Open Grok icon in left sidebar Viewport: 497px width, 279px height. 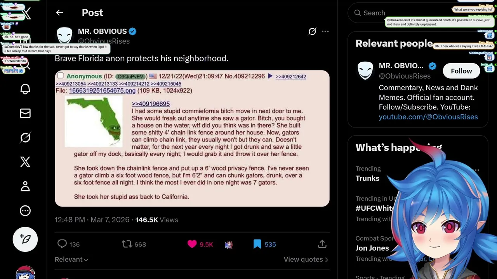25,138
